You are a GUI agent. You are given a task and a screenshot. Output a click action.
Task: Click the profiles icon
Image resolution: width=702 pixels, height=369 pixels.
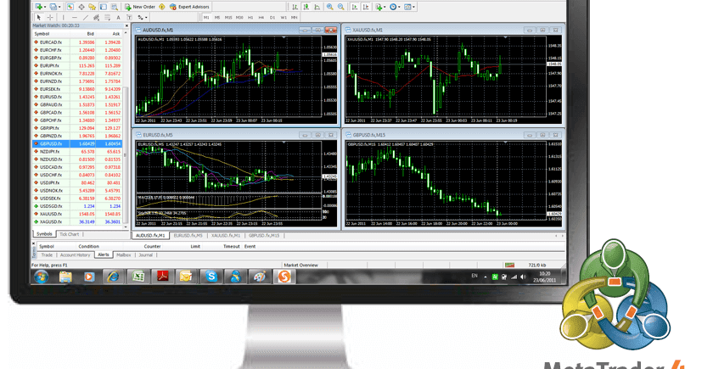[53, 7]
